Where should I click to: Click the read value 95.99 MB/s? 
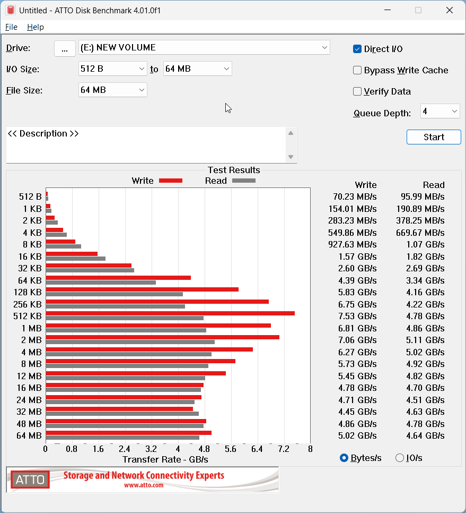tap(423, 196)
